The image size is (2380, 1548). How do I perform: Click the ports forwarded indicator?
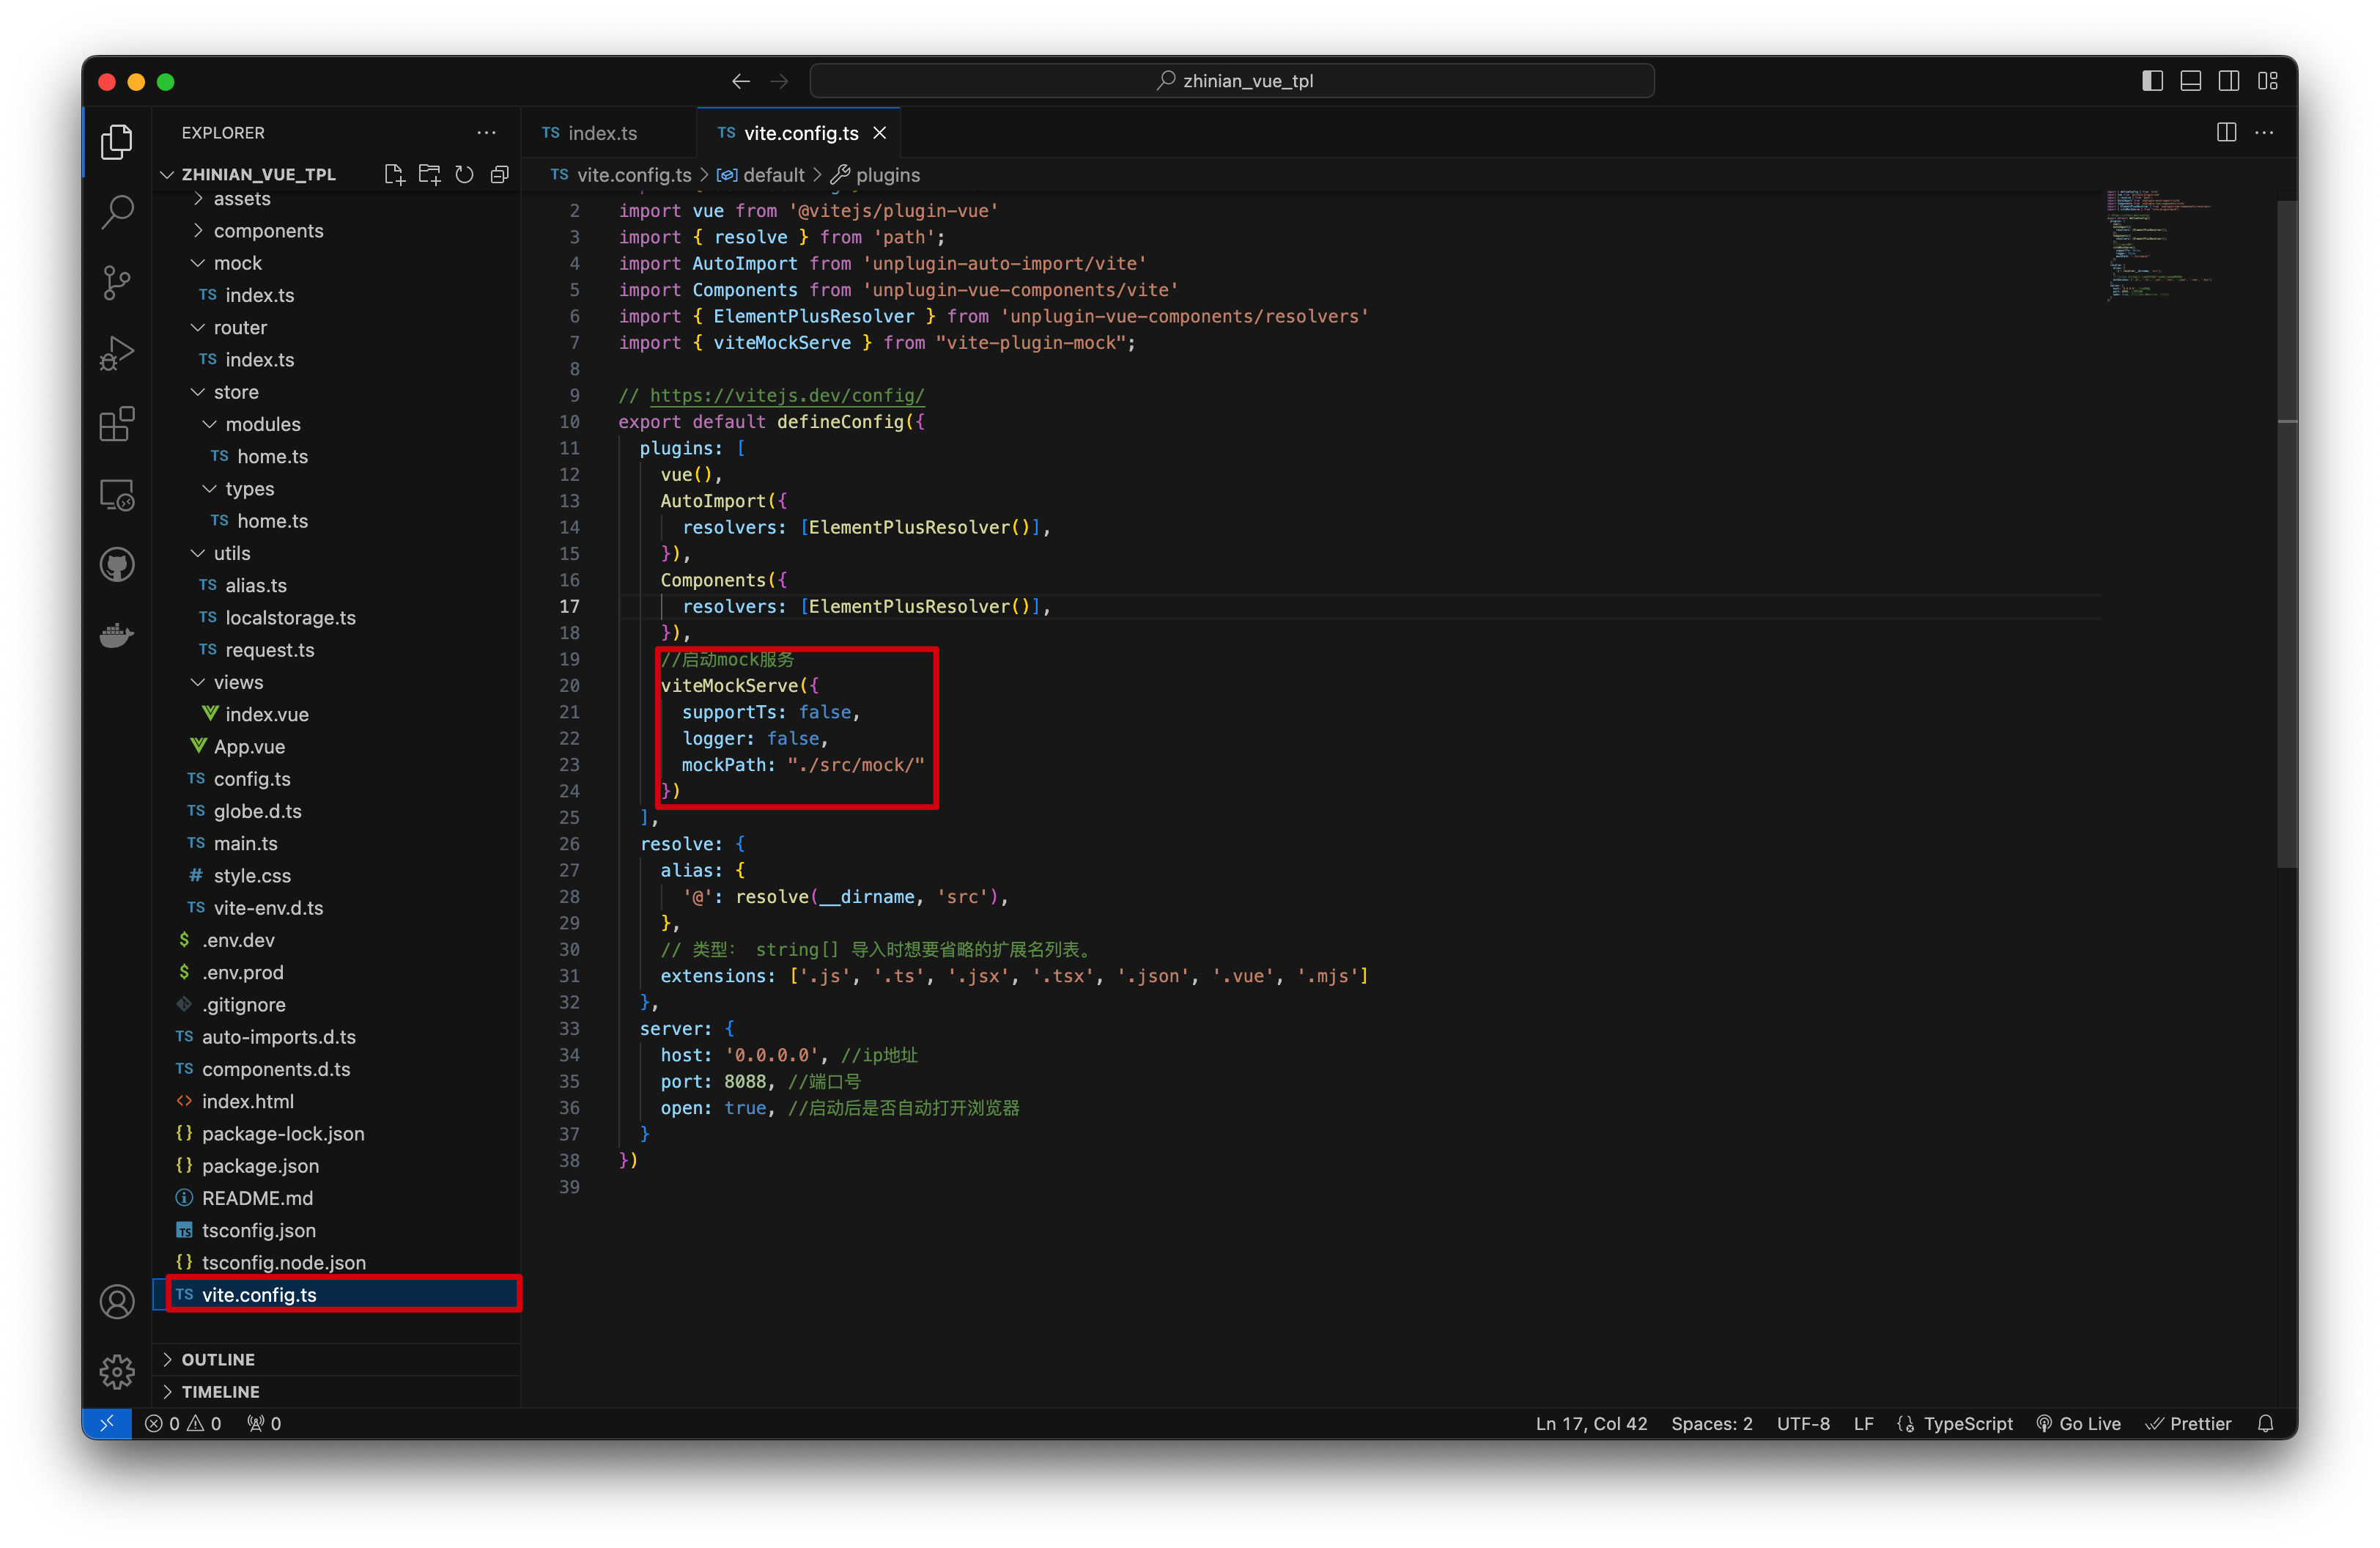tap(264, 1423)
